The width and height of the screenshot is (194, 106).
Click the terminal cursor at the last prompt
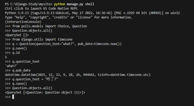click(13, 97)
